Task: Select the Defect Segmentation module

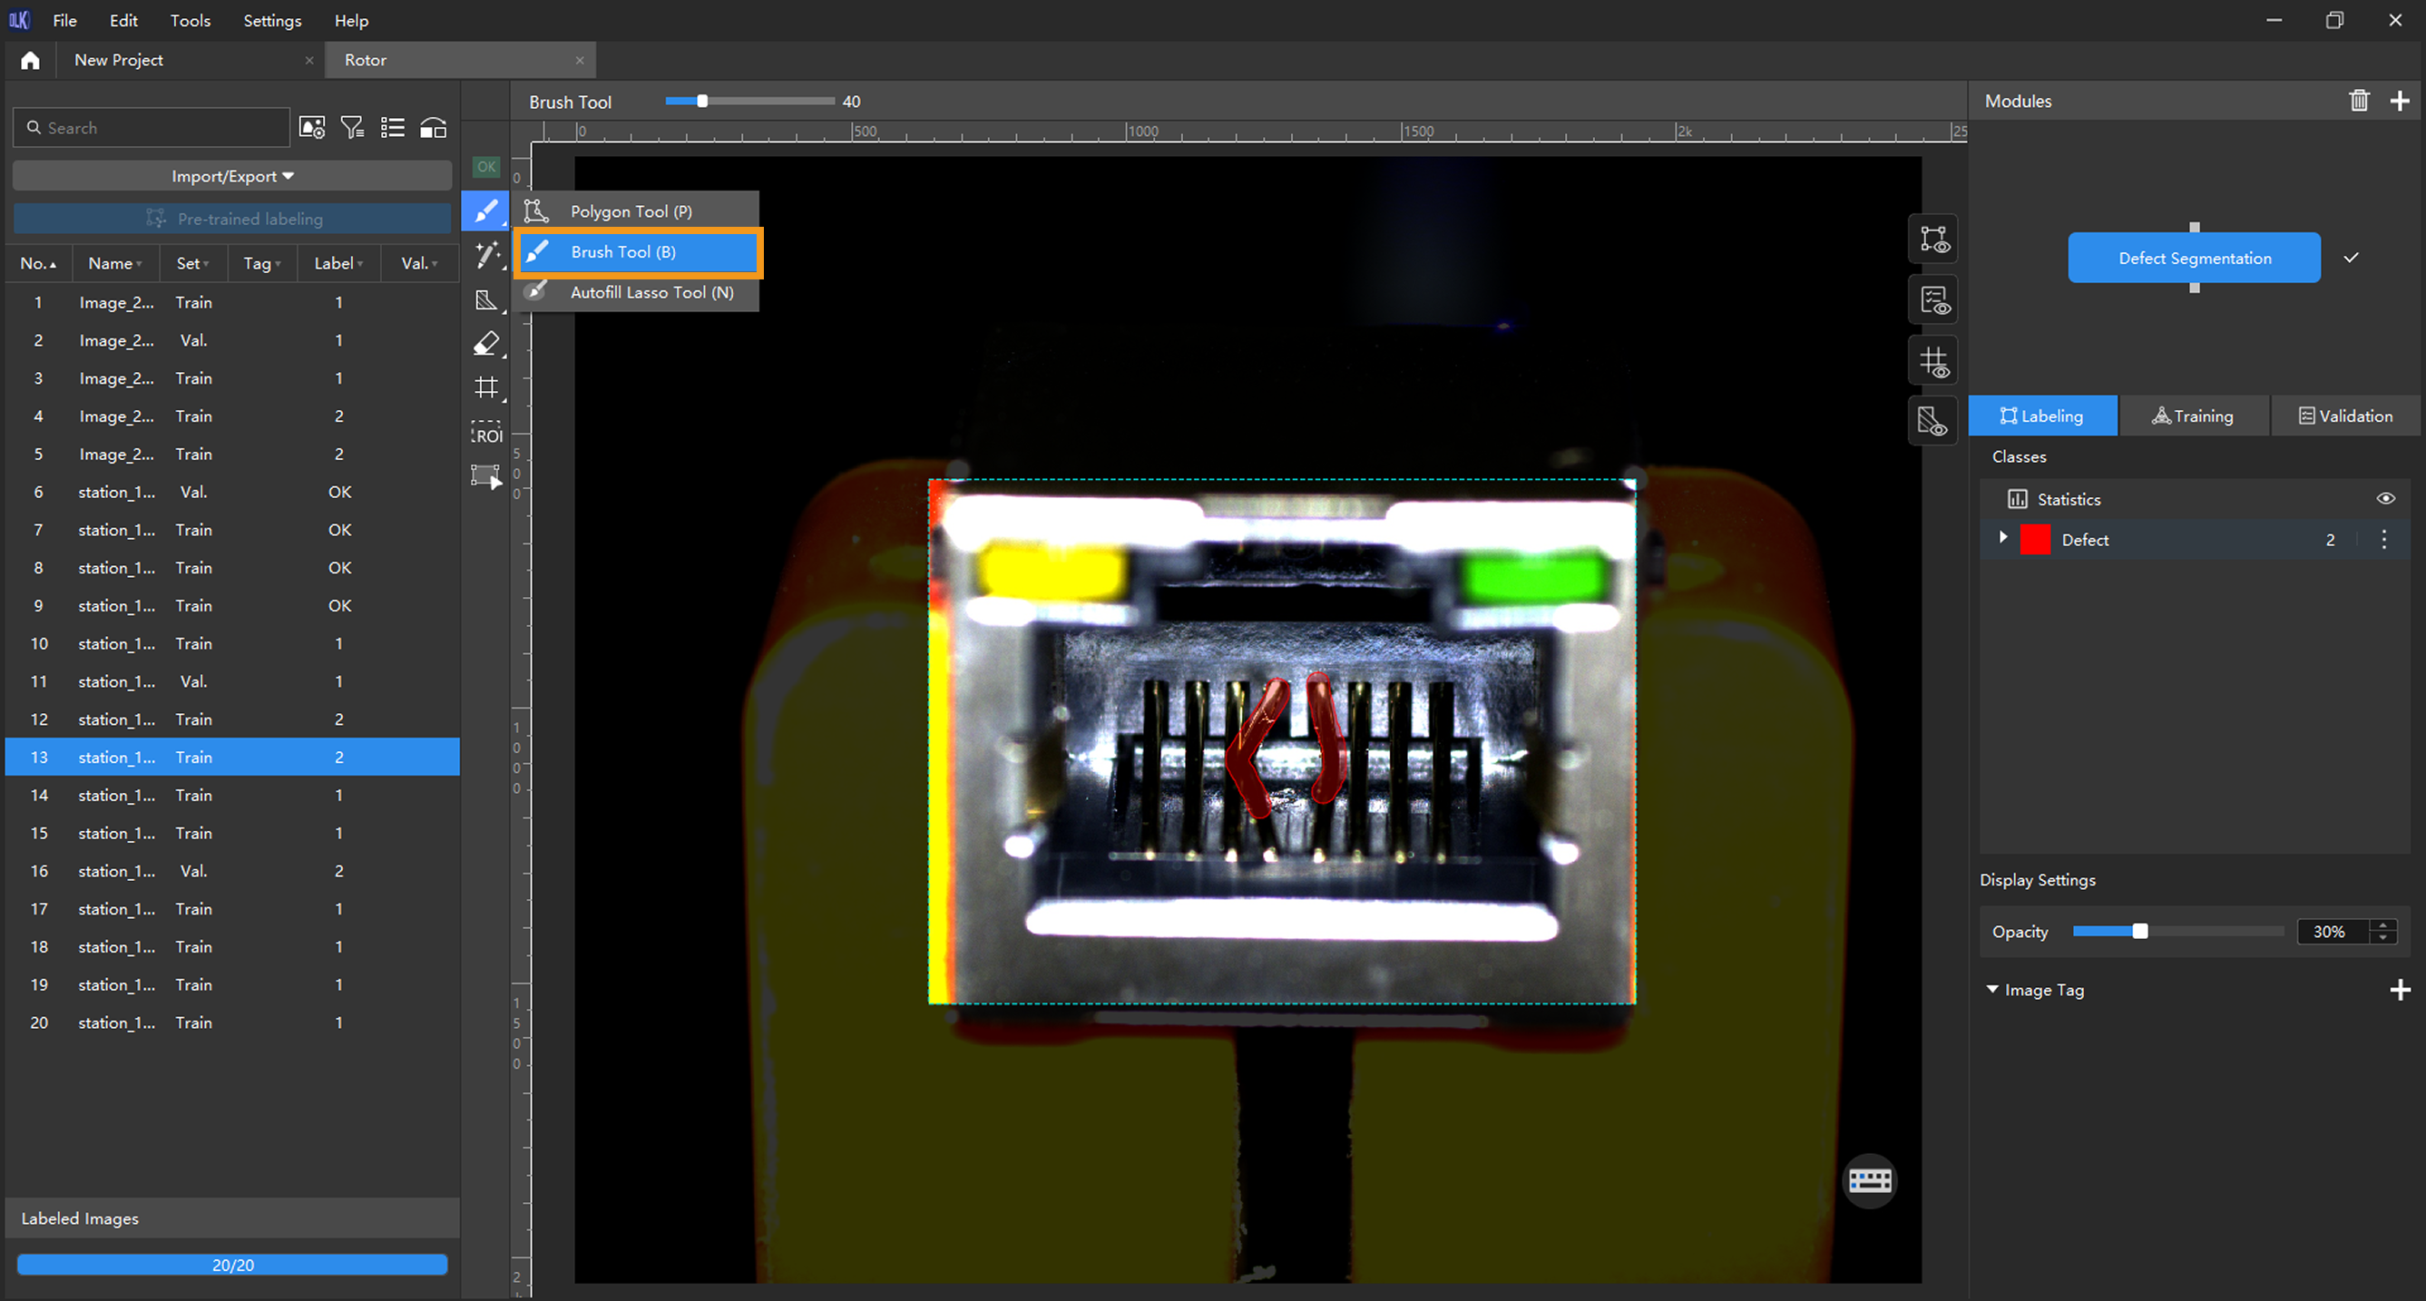Action: point(2195,257)
